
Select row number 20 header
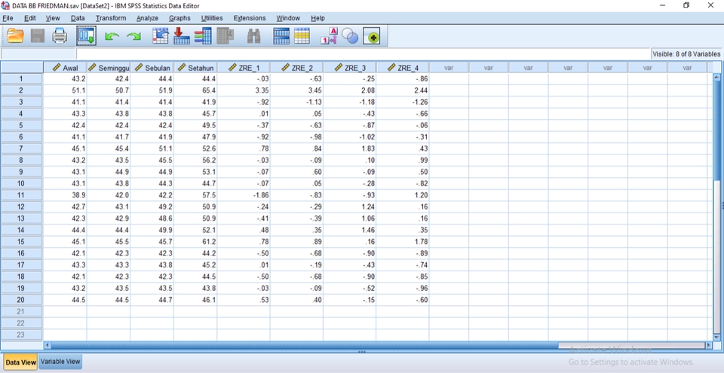click(x=21, y=300)
